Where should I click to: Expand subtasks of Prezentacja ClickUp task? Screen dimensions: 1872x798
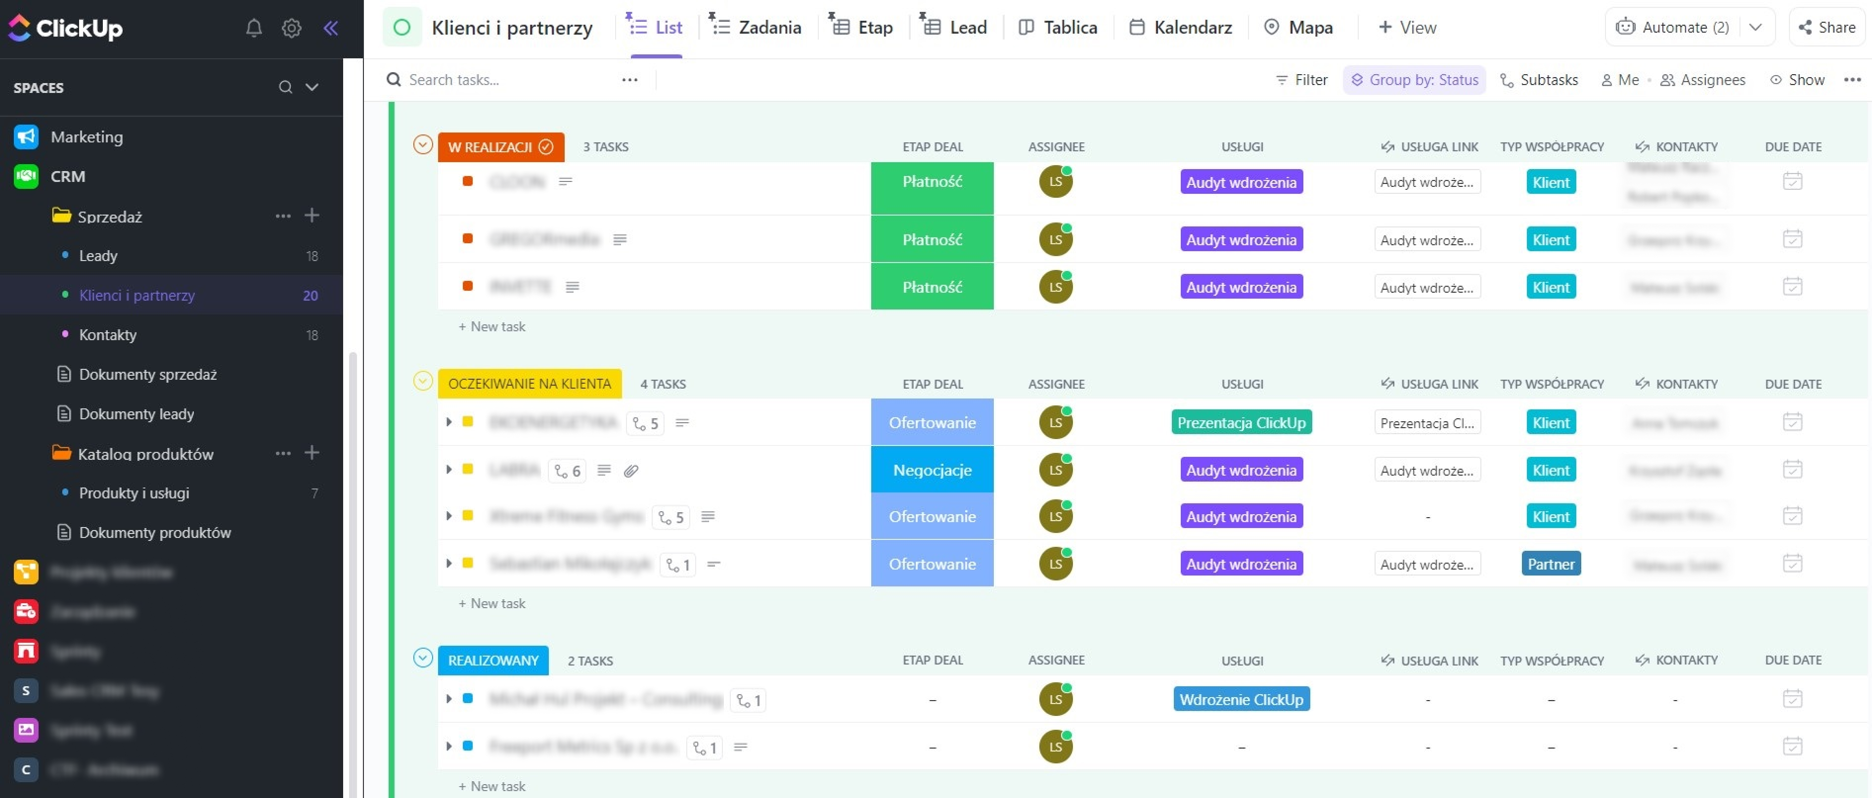click(449, 422)
